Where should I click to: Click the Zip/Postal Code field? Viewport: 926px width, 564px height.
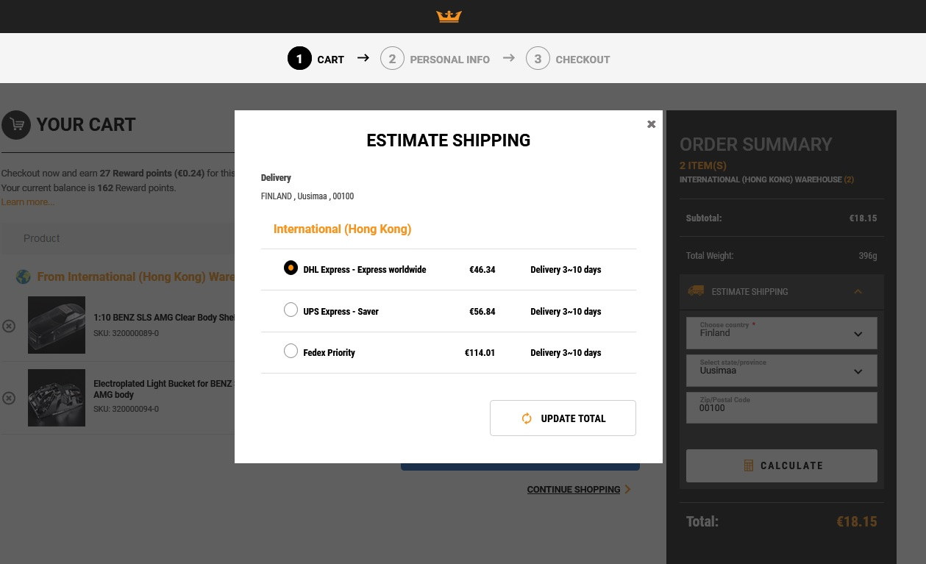782,408
